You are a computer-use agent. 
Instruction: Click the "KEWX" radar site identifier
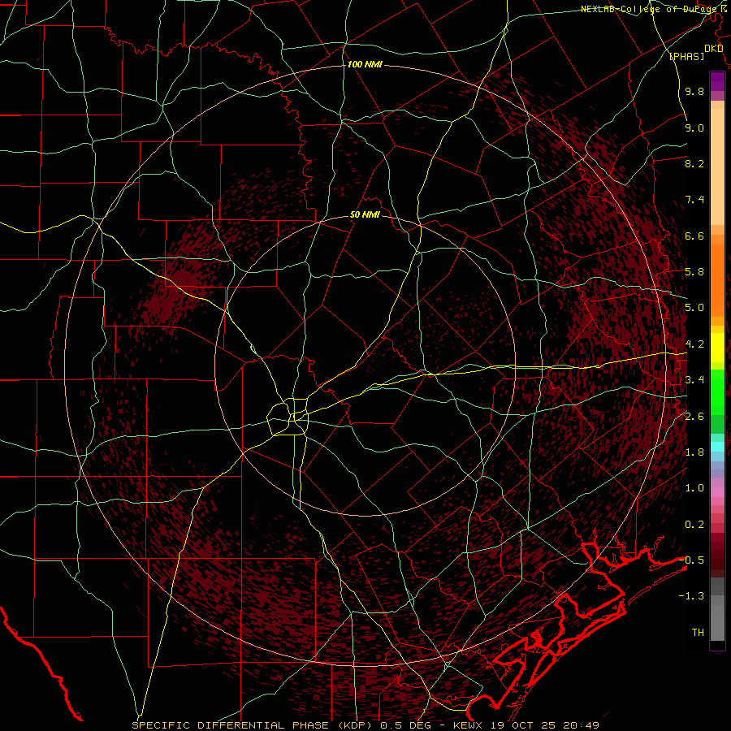[x=469, y=725]
